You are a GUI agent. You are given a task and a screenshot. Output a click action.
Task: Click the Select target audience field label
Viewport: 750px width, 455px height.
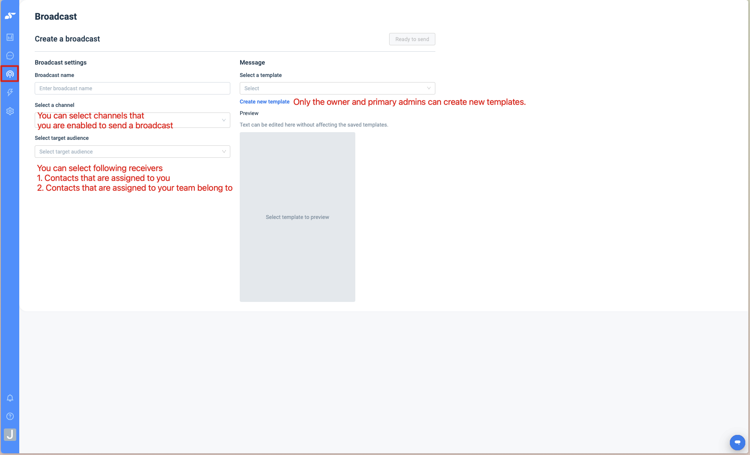click(62, 138)
